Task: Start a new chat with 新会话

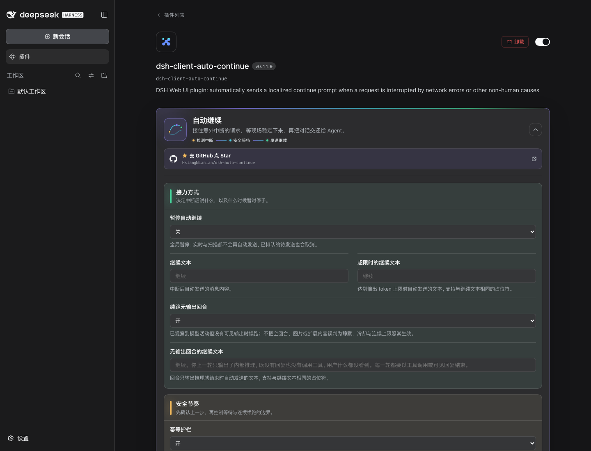Action: pyautogui.click(x=57, y=36)
